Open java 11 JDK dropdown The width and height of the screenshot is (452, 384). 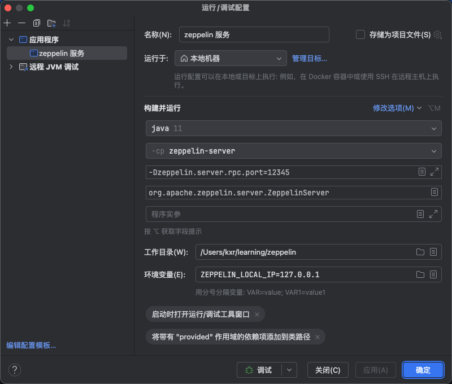point(293,128)
